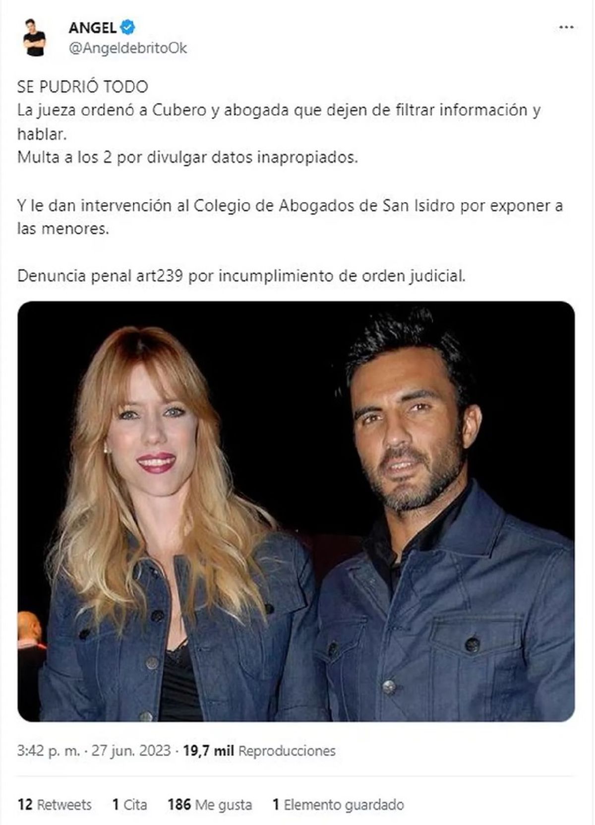This screenshot has width=595, height=825.
Task: Click the SE PUDRIÓ TODO tweet text
Action: click(x=83, y=87)
